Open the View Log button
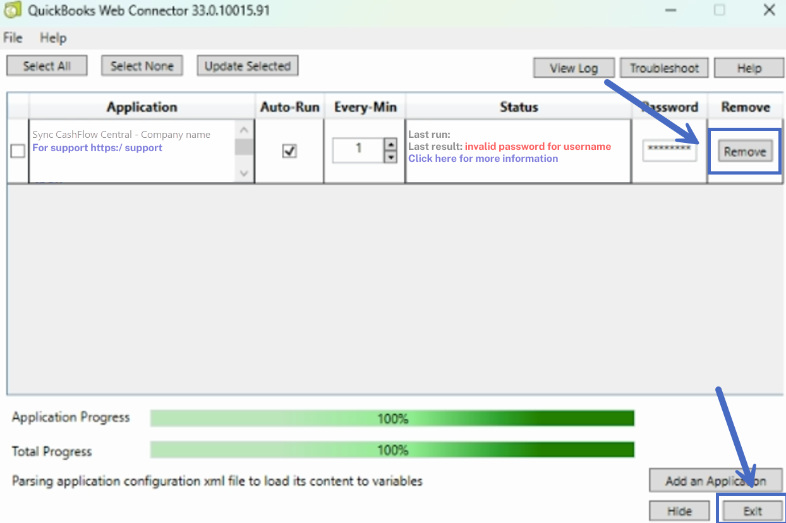The height and width of the screenshot is (523, 786). click(x=573, y=68)
